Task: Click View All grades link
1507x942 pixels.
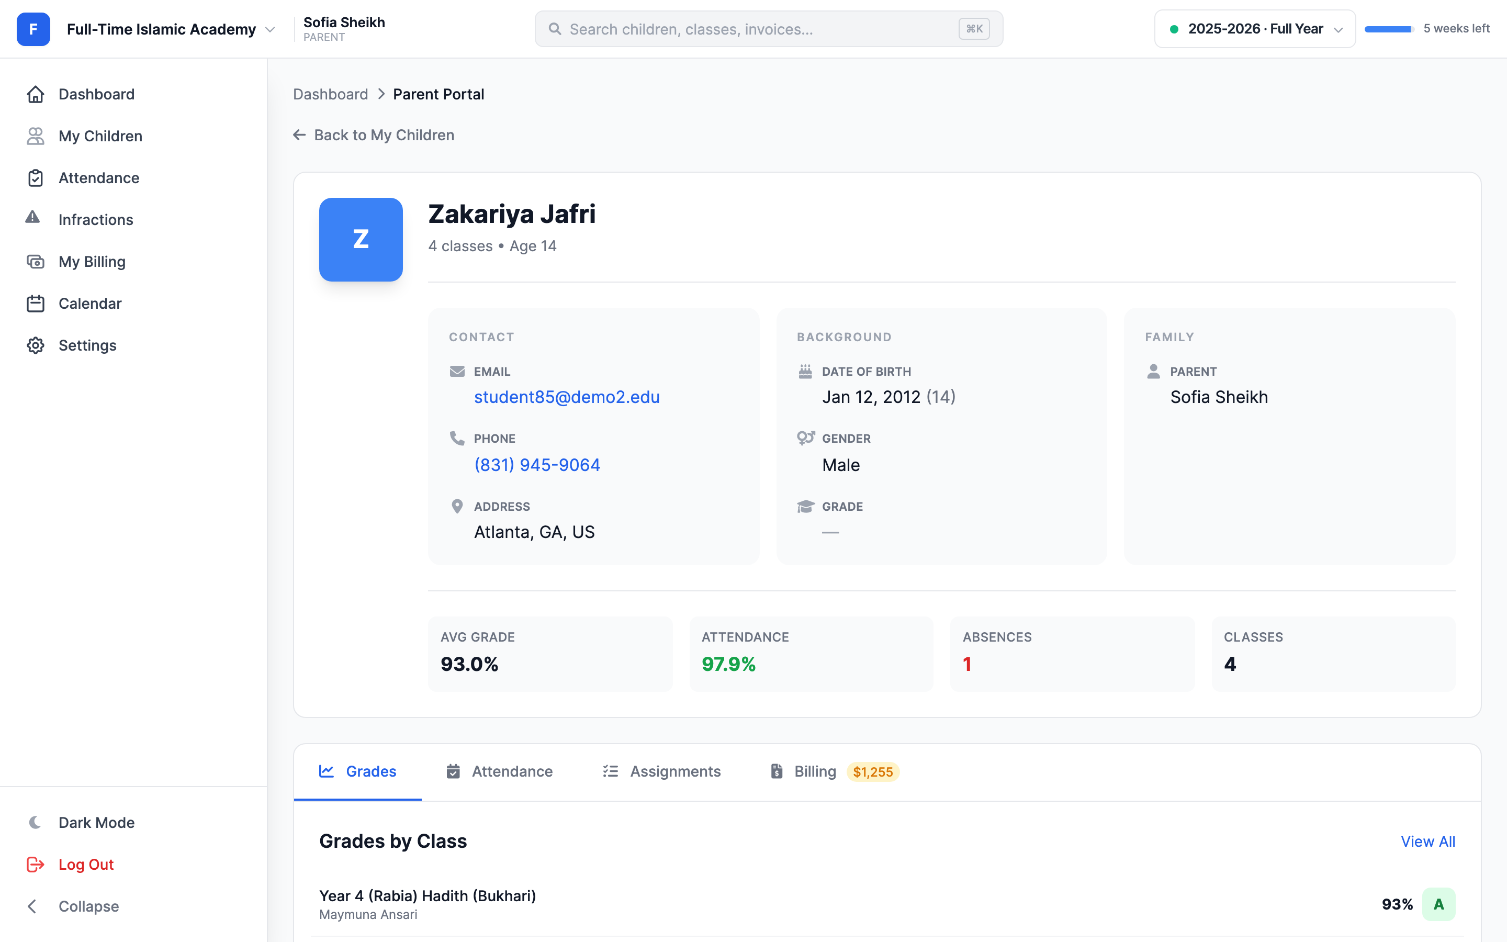Action: point(1428,841)
